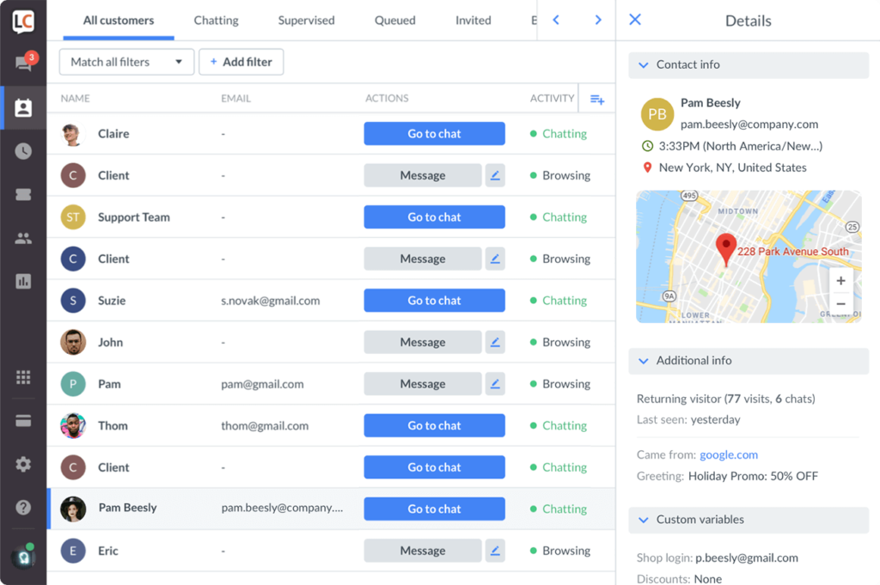This screenshot has width=880, height=585.
Task: Open the Archives section (clock icon)
Action: 22,151
